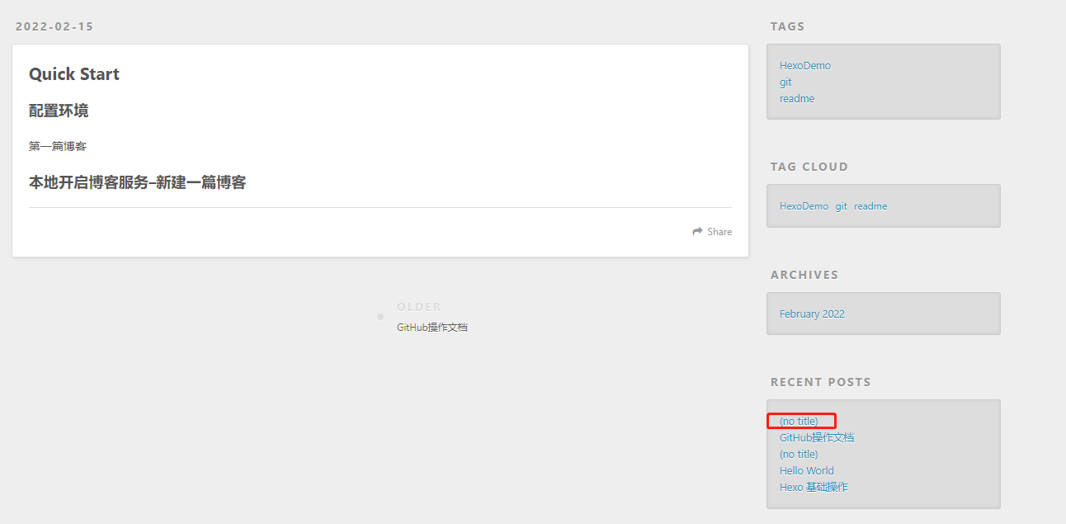Click the 本地开启博客服务–新建一篇博客 heading
This screenshot has height=524, width=1066.
tap(137, 182)
